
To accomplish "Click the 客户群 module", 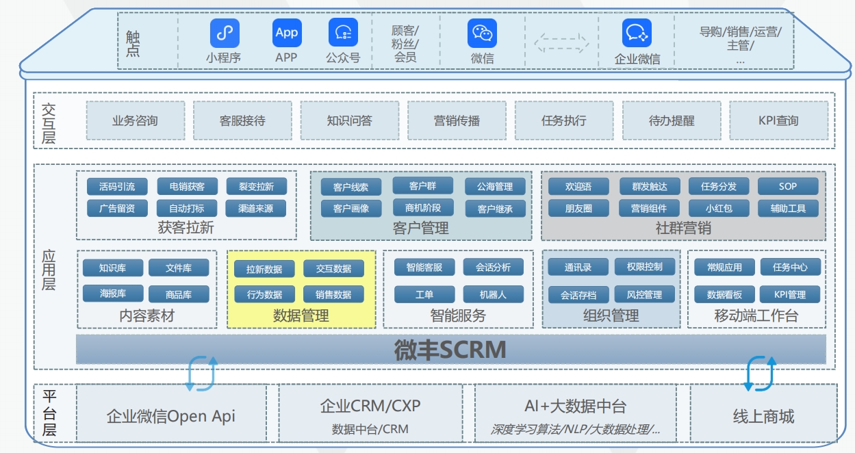I will (x=422, y=185).
